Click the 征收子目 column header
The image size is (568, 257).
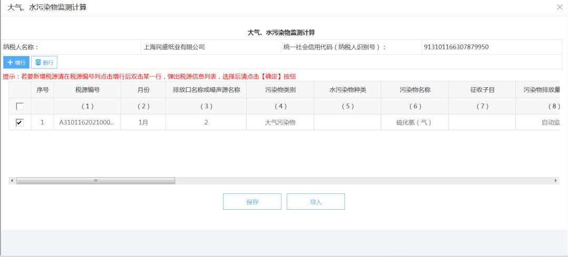[x=482, y=90]
